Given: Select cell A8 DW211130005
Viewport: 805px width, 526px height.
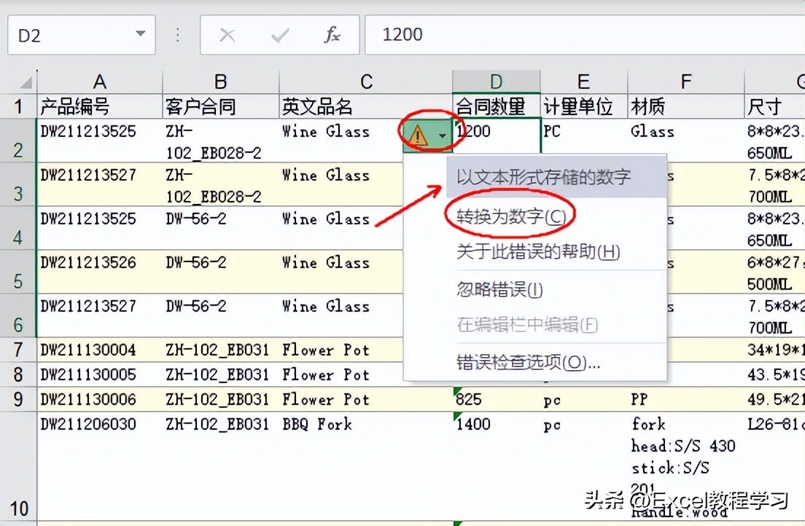Looking at the screenshot, I should pos(100,374).
